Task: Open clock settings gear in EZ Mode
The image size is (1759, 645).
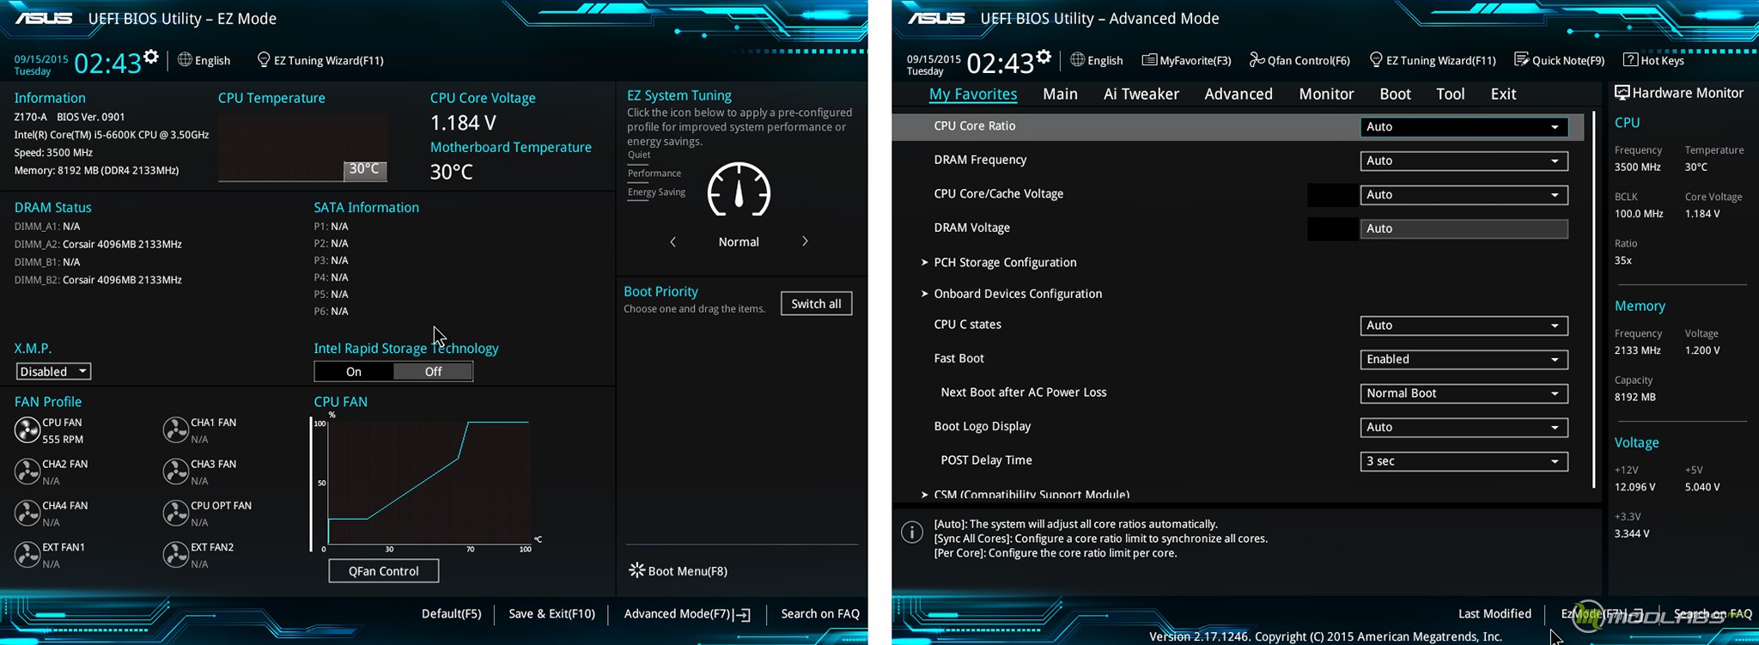Action: click(x=151, y=57)
